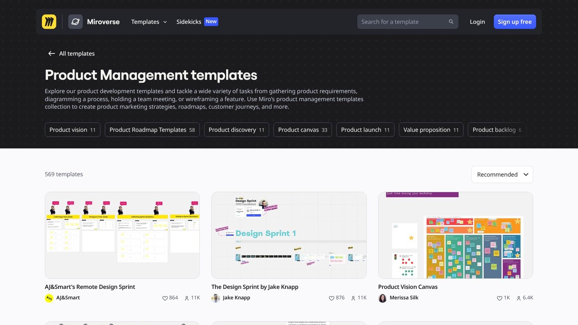Viewport: 578px width, 325px height.
Task: Click the New badge next to Sidekicks
Action: [211, 22]
